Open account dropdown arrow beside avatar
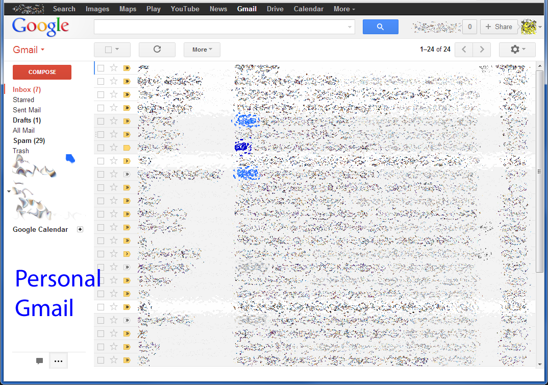This screenshot has height=385, width=548. (540, 27)
